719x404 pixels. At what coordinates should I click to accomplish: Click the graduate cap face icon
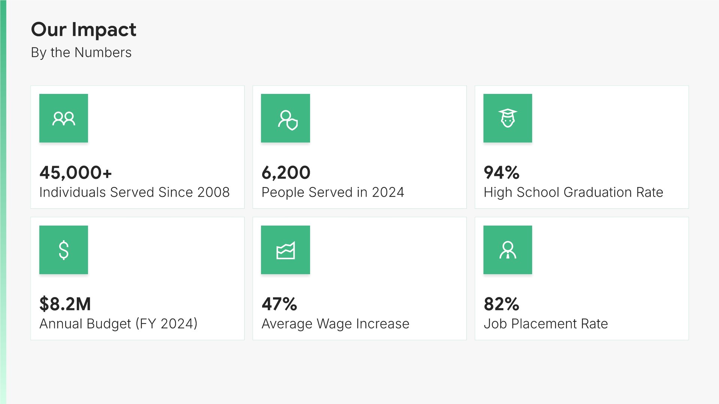click(507, 118)
